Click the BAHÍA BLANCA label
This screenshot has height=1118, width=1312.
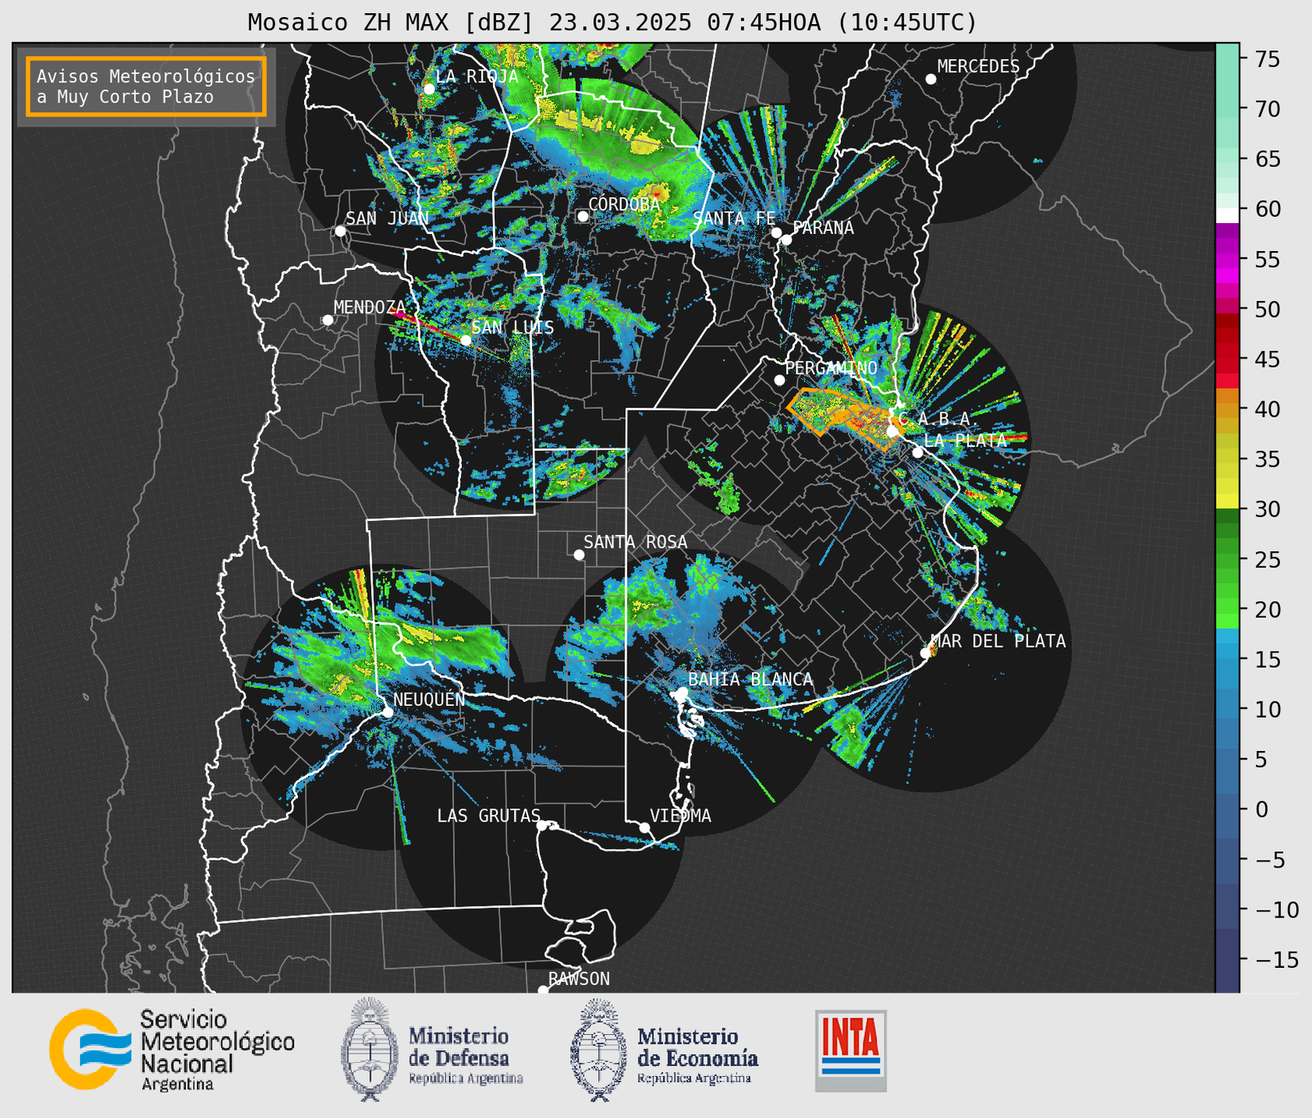[750, 680]
